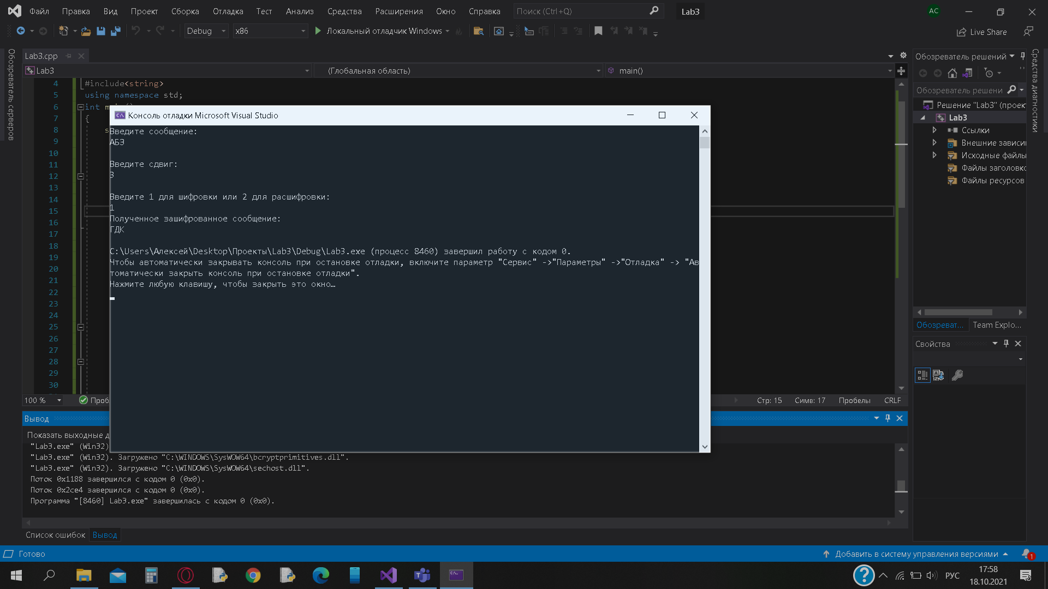This screenshot has height=589, width=1048.
Task: Collapse code region at line 25
Action: pyautogui.click(x=81, y=327)
